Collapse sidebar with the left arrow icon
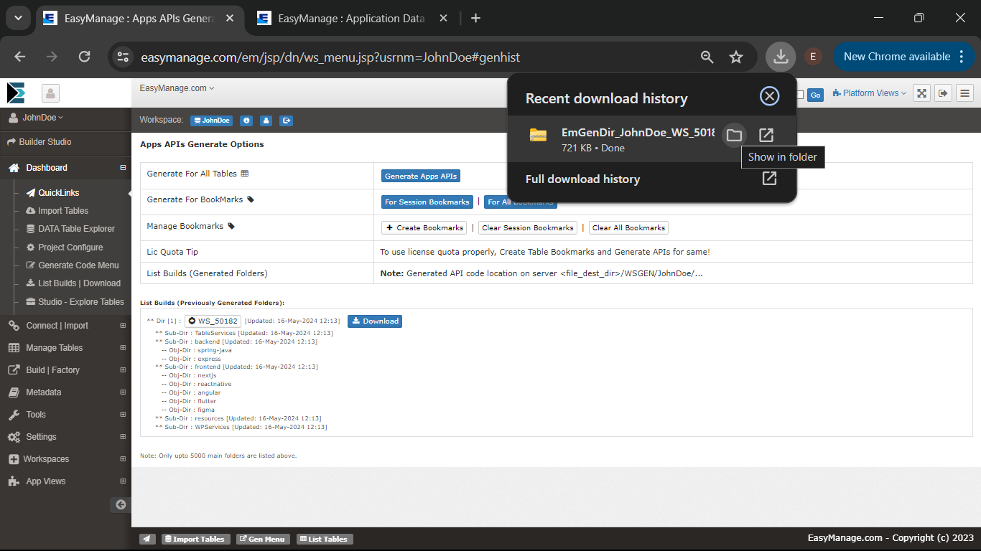 tap(121, 504)
